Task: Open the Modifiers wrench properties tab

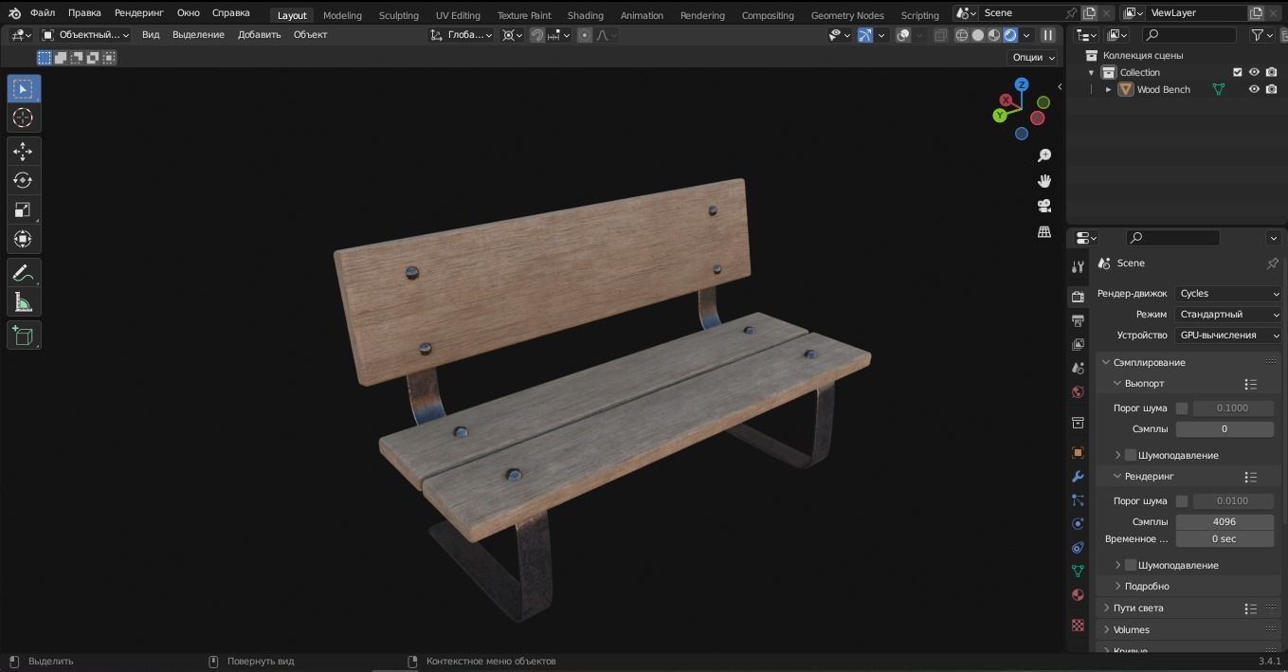Action: pyautogui.click(x=1078, y=477)
